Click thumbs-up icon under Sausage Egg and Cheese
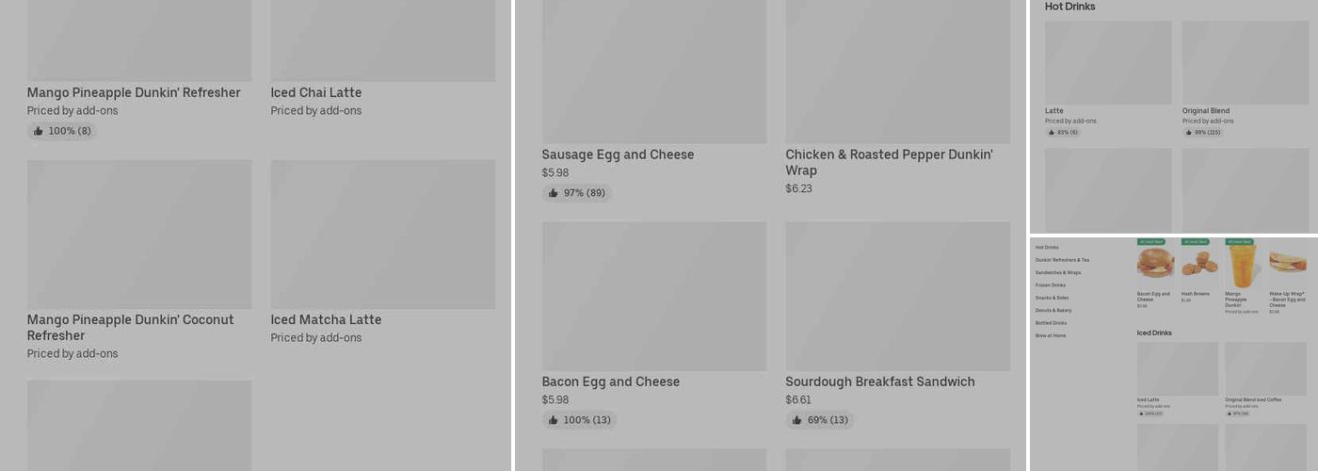This screenshot has width=1318, height=471. (554, 193)
